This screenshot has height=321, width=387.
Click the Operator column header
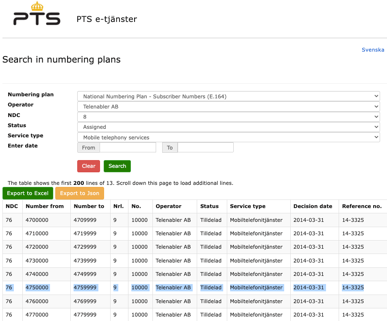[x=168, y=206]
